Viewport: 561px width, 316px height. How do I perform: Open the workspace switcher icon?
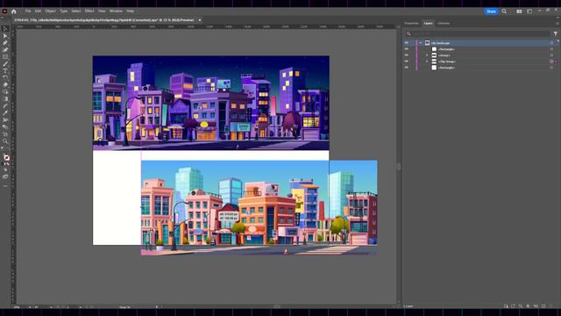529,11
